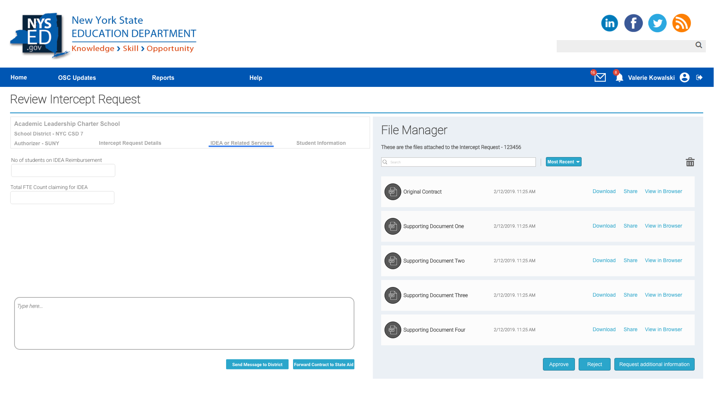Expand the Most Recent sort dropdown
Image resolution: width=714 pixels, height=401 pixels.
click(x=563, y=162)
